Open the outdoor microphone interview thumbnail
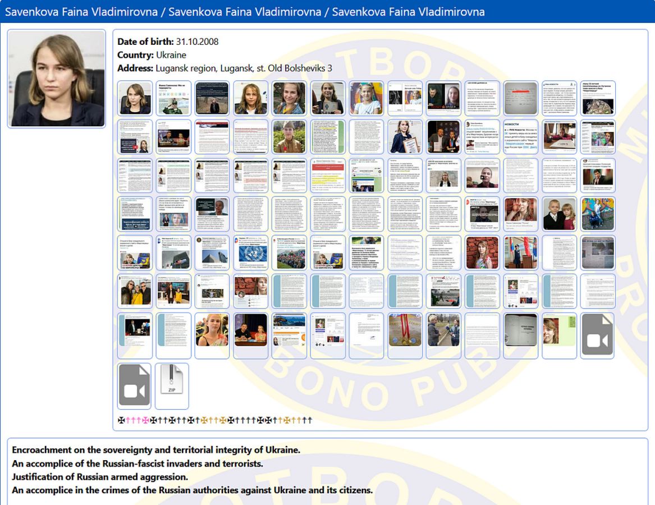Viewport: 655px width, 505px height. pyautogui.click(x=443, y=336)
